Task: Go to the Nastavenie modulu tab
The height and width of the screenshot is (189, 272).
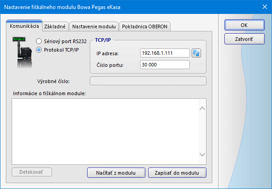Action: [94, 27]
